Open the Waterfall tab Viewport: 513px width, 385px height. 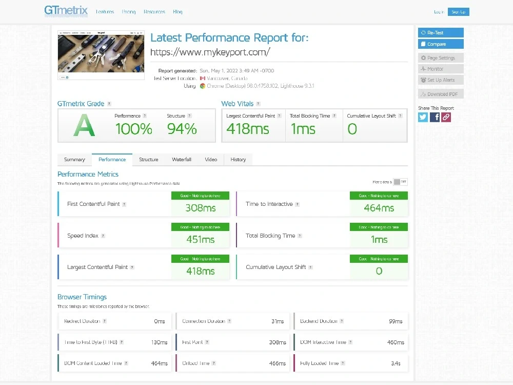pos(182,160)
